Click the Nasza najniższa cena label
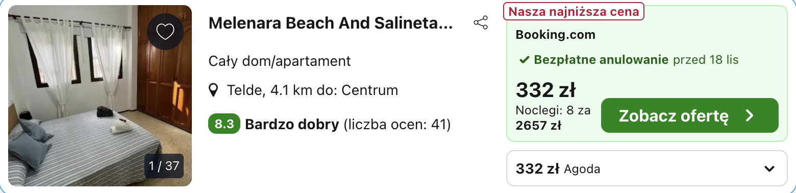This screenshot has width=796, height=193. 574,11
